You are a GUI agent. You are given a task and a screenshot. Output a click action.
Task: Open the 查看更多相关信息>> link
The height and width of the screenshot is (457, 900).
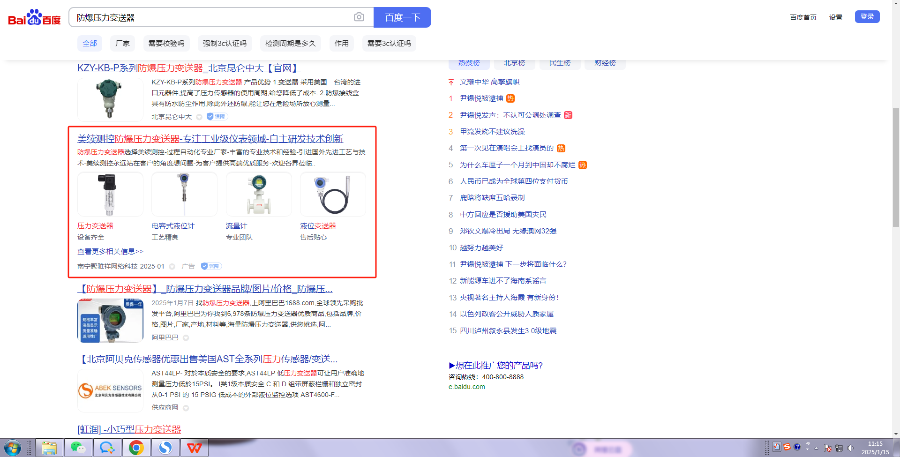point(110,252)
